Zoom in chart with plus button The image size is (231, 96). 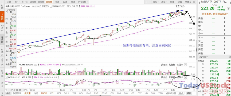[x=146, y=2]
